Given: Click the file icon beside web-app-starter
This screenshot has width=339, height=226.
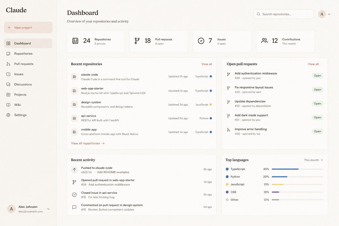Looking at the screenshot, I should [x=74, y=91].
